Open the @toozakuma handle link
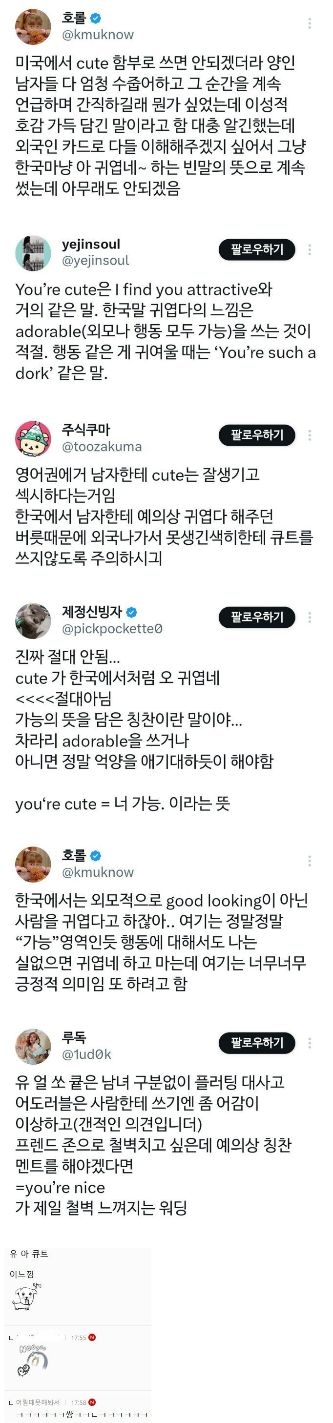The height and width of the screenshot is (1423, 333). [102, 446]
